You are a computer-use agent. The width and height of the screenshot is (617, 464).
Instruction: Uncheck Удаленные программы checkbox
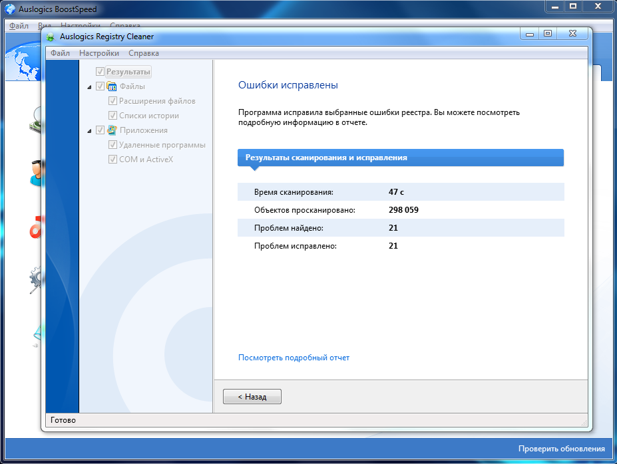(112, 144)
